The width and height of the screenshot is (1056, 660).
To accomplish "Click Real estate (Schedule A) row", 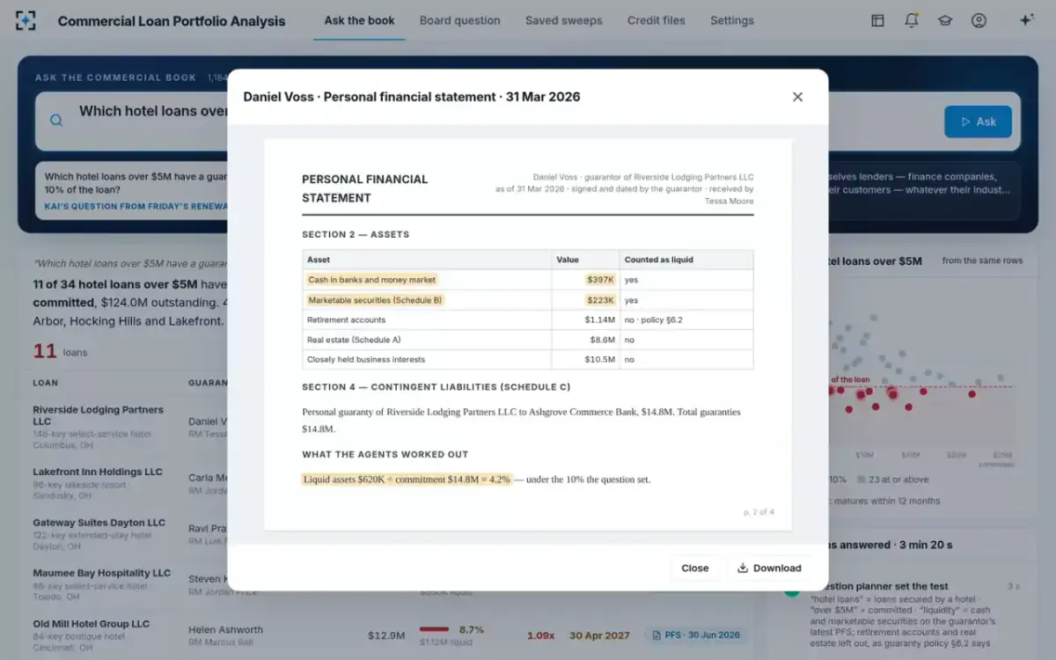I will (527, 340).
